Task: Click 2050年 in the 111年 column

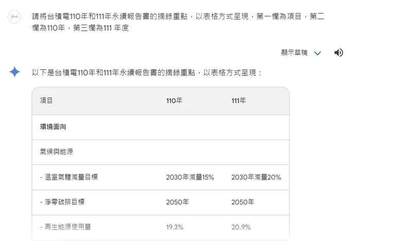Action: [243, 202]
